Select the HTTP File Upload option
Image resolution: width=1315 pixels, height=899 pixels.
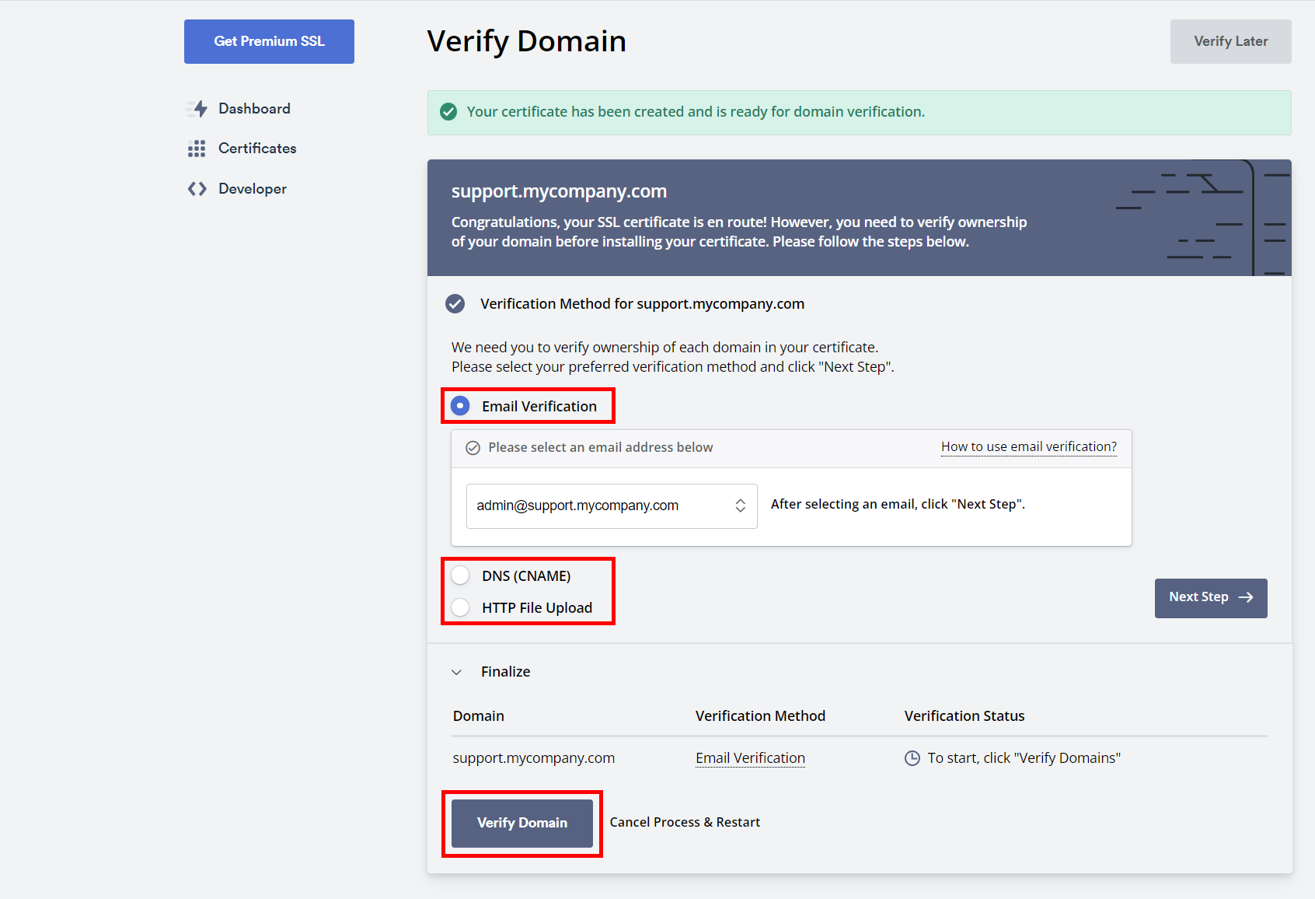tap(461, 607)
